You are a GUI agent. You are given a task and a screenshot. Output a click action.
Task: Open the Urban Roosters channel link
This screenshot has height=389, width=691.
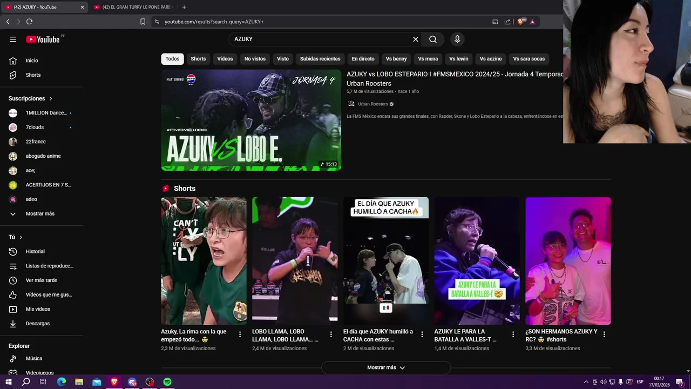(x=373, y=104)
